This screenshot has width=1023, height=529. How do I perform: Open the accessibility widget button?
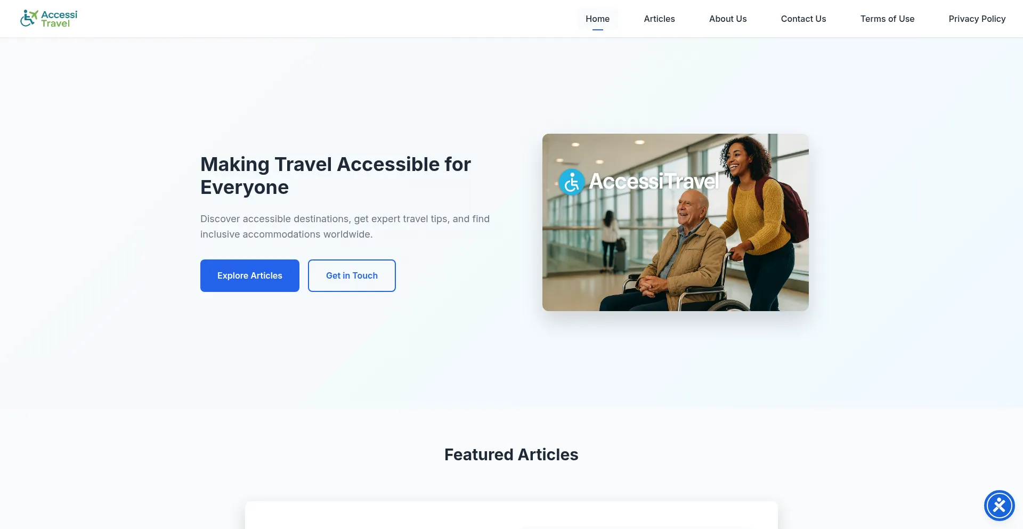[x=999, y=505]
